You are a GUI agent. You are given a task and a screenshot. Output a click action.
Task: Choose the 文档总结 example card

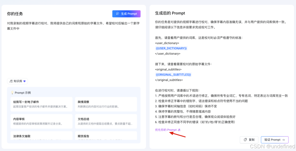[x=106, y=121]
